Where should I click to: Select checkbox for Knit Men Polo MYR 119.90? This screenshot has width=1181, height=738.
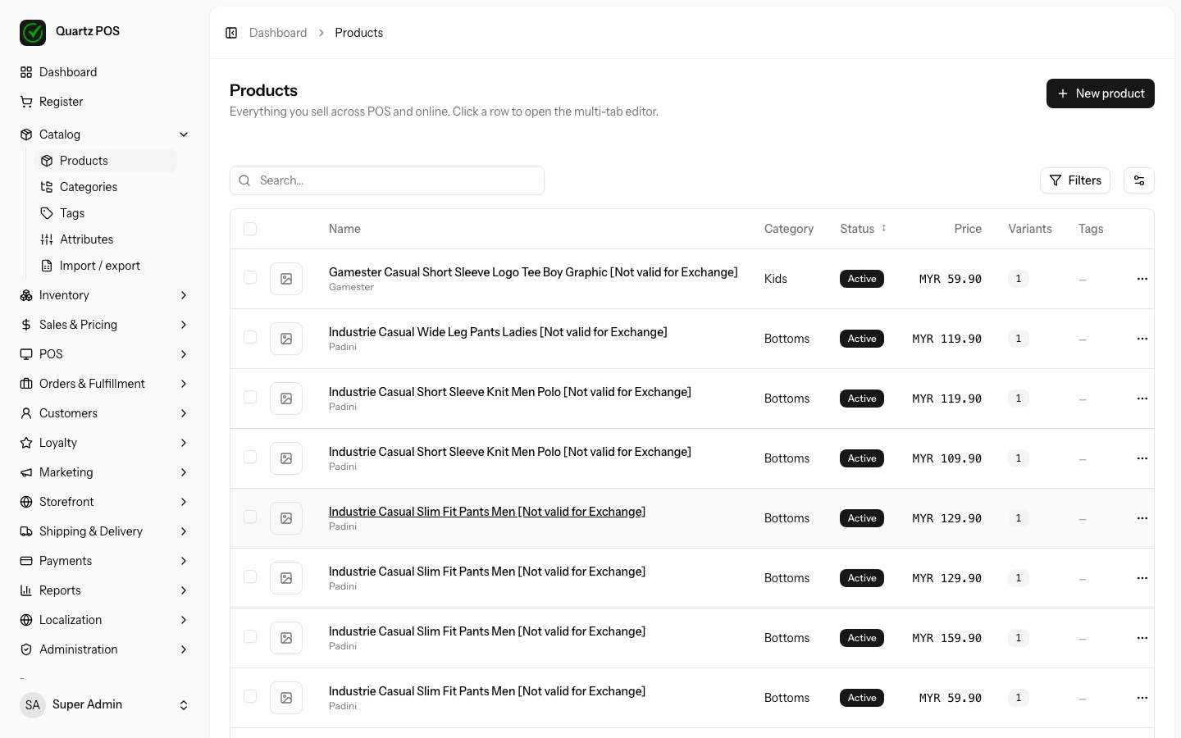[250, 397]
